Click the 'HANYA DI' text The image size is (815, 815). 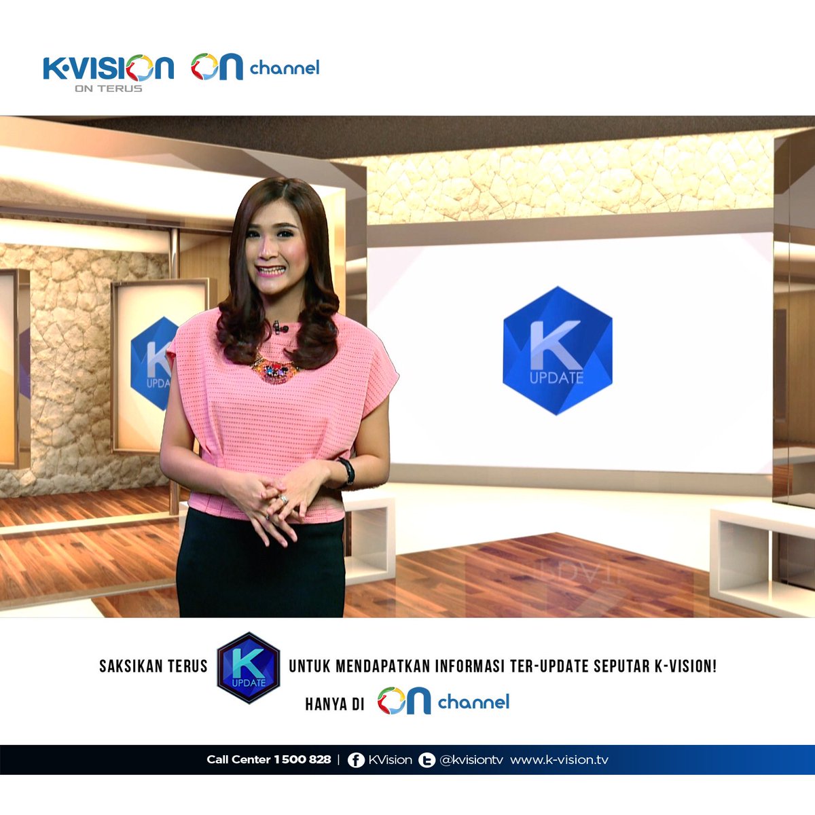(x=335, y=704)
